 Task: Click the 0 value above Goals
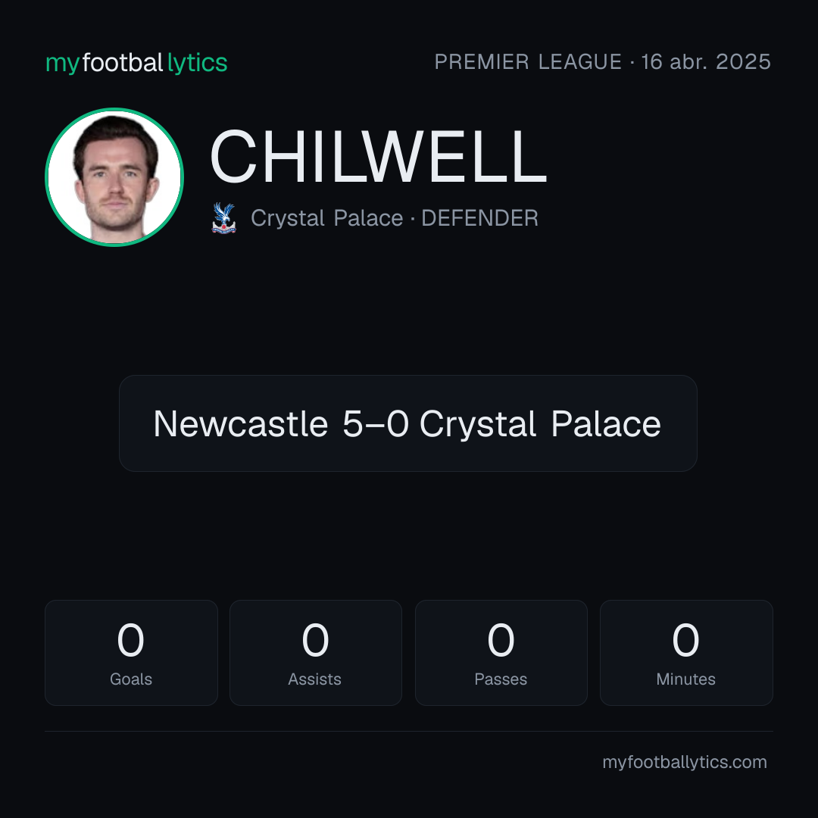pyautogui.click(x=130, y=640)
